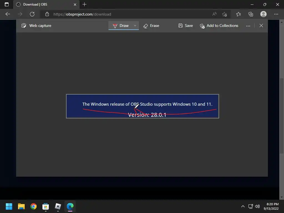The width and height of the screenshot is (284, 213).
Task: Show hidden system tray icons
Action: (243, 206)
